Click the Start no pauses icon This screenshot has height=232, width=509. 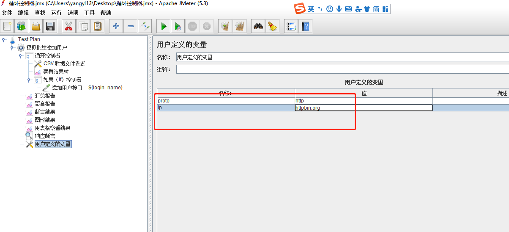pos(178,26)
